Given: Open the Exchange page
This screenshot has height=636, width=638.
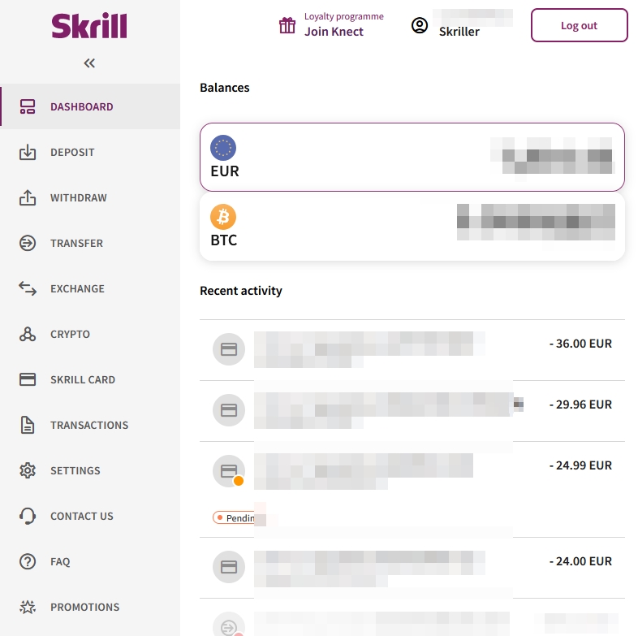Looking at the screenshot, I should tap(77, 288).
